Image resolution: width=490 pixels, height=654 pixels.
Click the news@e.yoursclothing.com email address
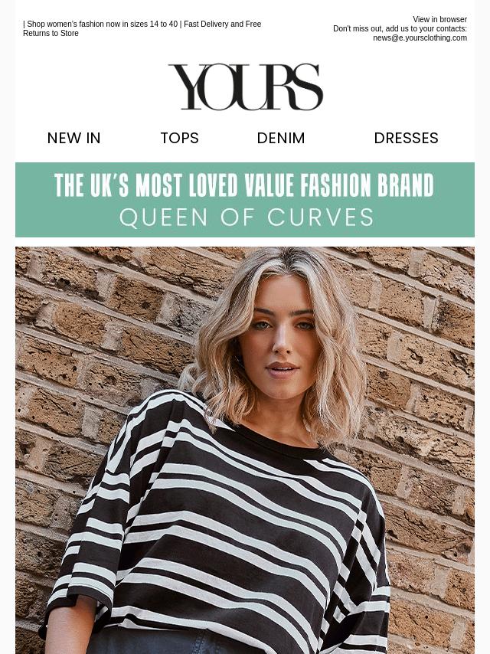[x=420, y=38]
